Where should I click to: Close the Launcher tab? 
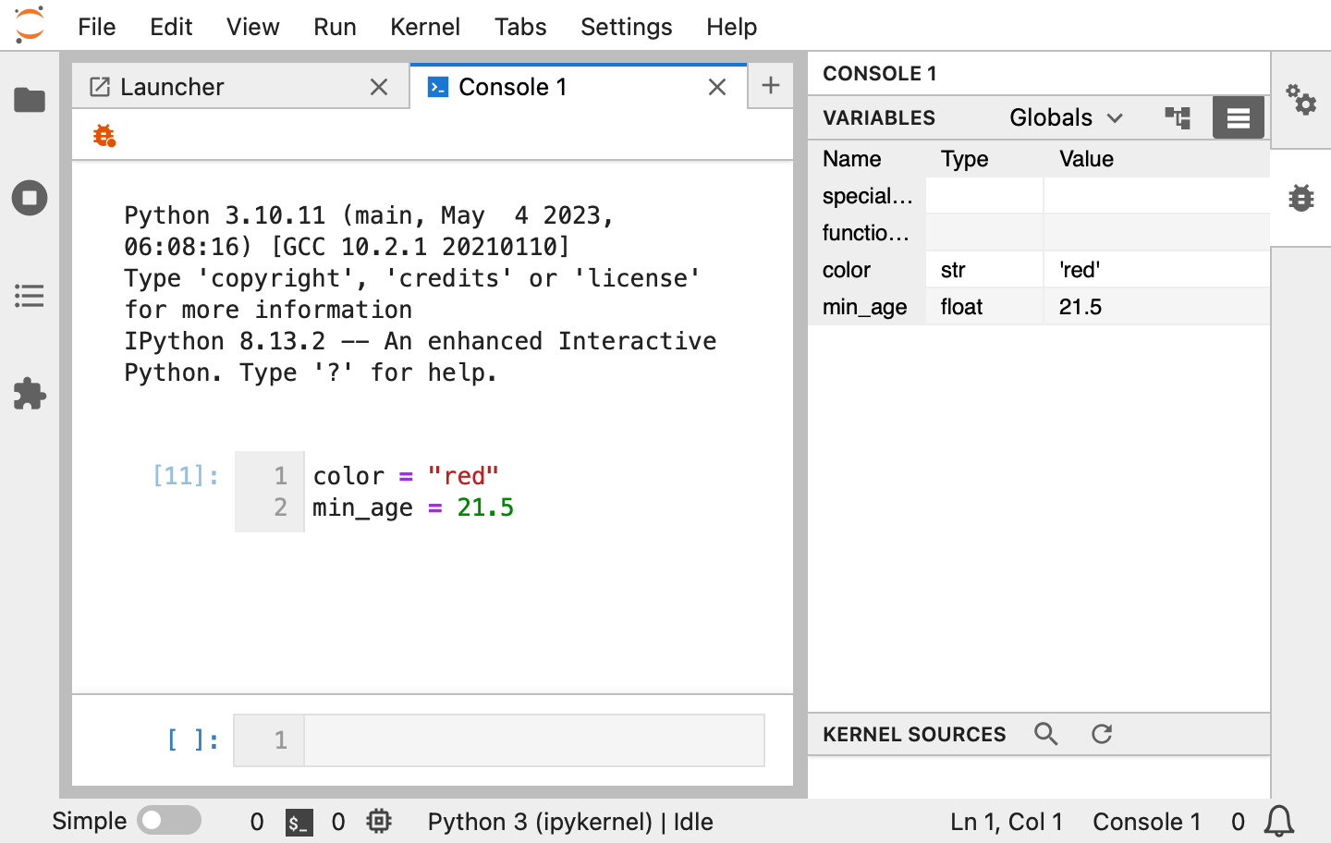pos(379,87)
